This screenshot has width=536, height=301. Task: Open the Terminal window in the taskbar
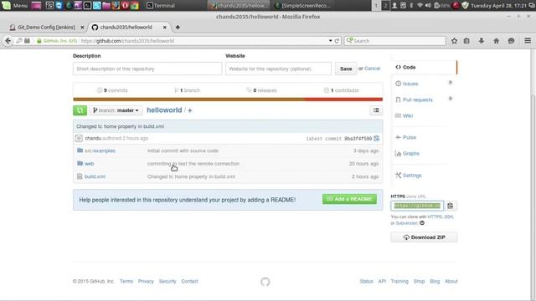(x=161, y=6)
